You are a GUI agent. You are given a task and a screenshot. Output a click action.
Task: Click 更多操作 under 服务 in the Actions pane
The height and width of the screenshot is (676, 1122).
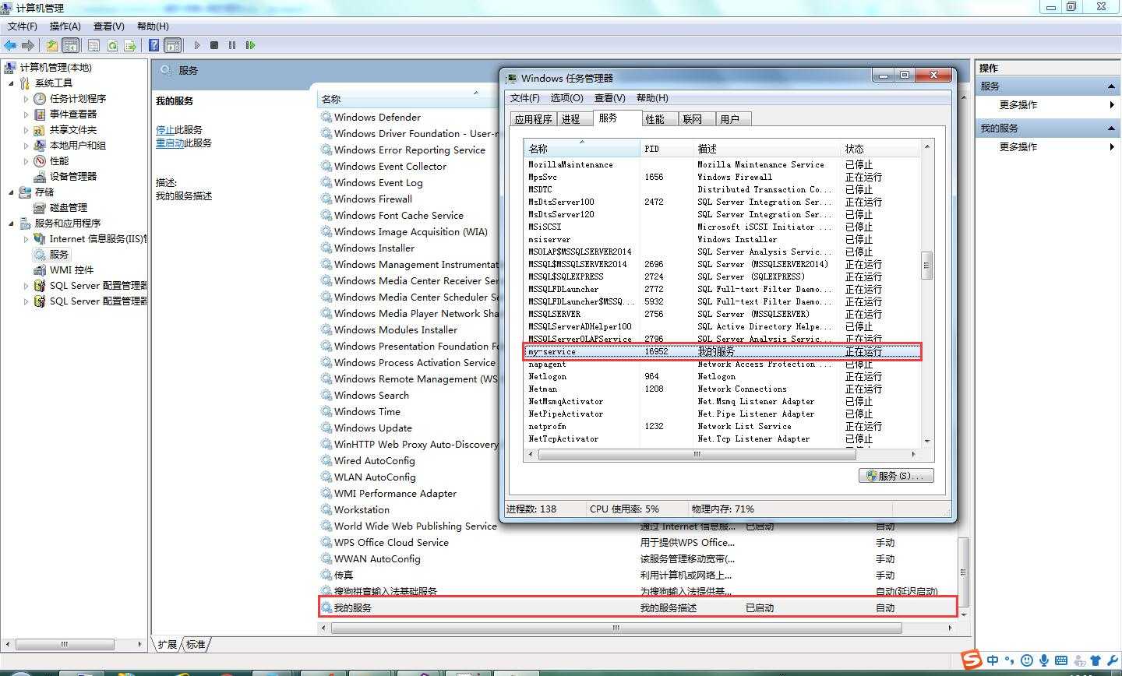point(1018,104)
